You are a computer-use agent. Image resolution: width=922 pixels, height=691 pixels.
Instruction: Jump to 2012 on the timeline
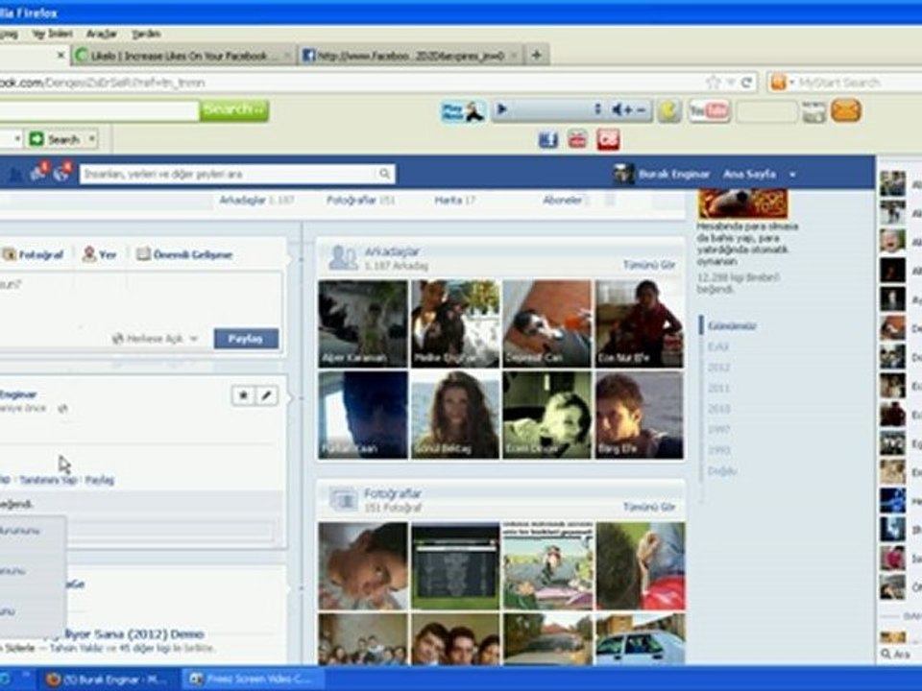pyautogui.click(x=718, y=368)
